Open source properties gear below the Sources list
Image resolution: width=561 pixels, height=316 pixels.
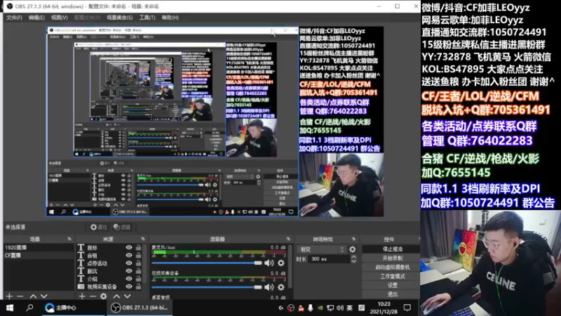click(x=103, y=296)
